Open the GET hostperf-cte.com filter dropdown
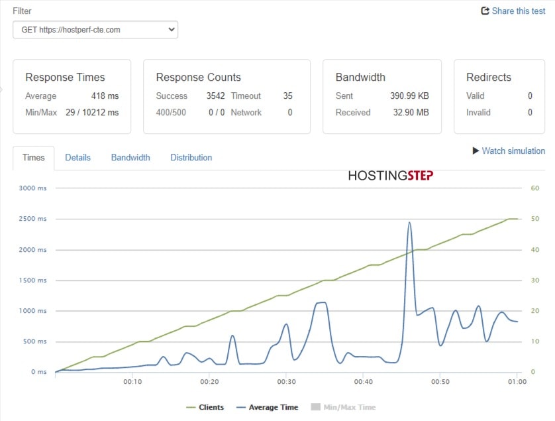The image size is (555, 421). (x=95, y=30)
